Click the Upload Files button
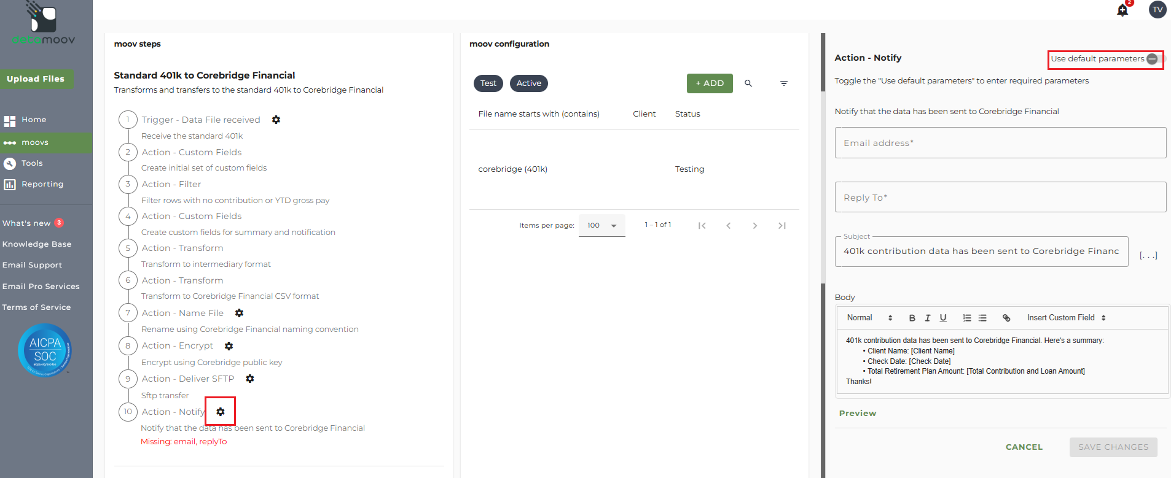This screenshot has height=478, width=1171. [x=36, y=79]
